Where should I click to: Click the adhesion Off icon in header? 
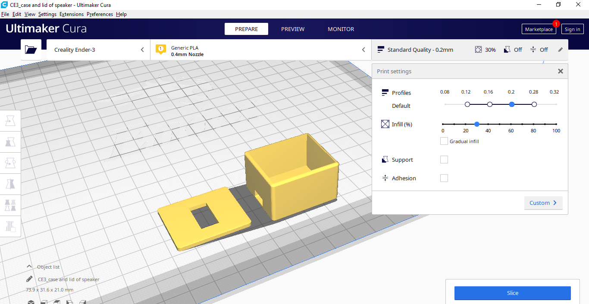click(533, 50)
